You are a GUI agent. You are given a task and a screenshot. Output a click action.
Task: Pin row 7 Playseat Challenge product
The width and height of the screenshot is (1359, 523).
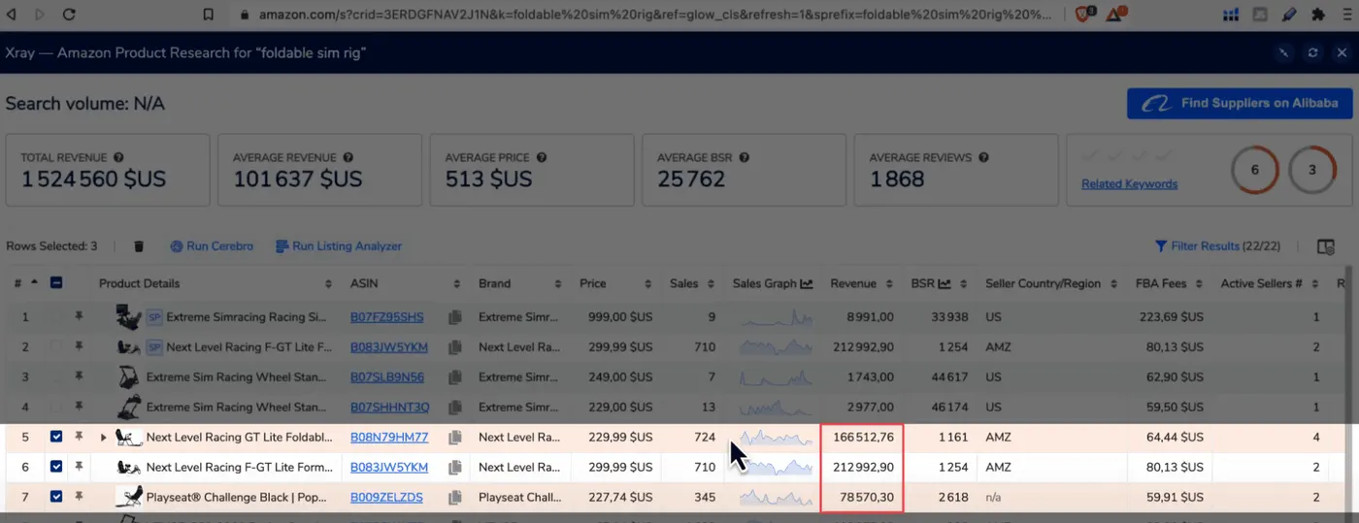(x=79, y=497)
